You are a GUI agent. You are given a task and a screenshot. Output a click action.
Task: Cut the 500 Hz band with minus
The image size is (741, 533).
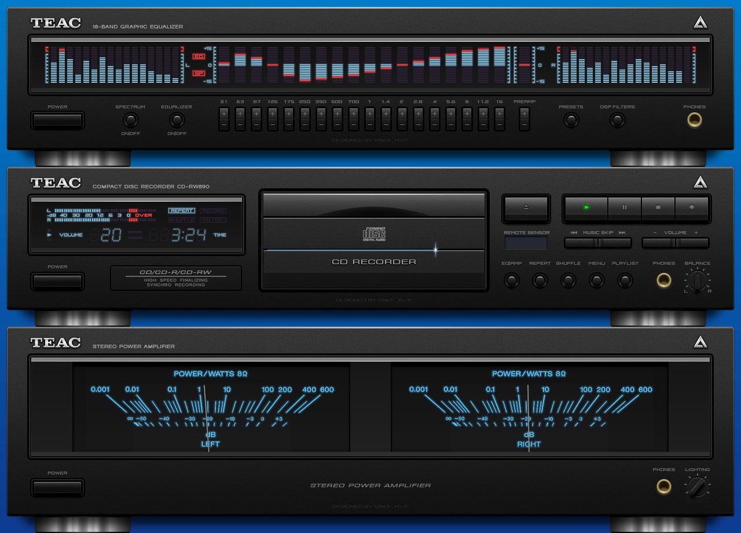(337, 124)
